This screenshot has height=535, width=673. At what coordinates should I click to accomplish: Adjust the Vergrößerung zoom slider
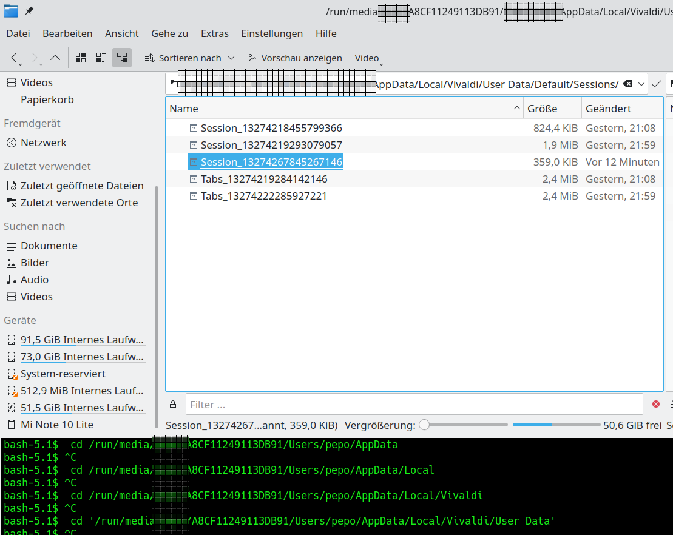464,425
